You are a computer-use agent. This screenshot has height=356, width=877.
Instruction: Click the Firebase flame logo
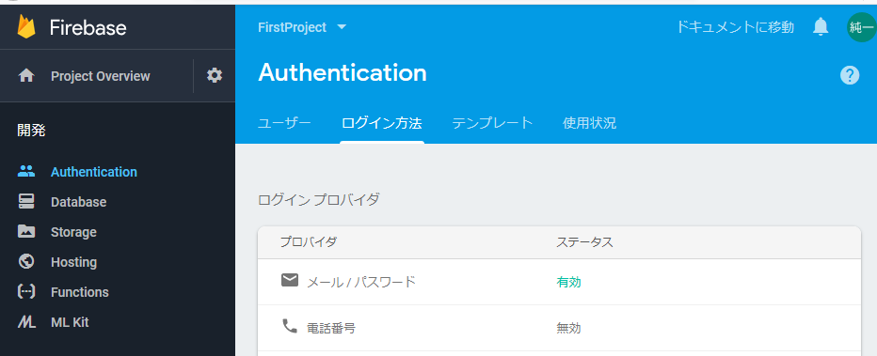pos(25,27)
